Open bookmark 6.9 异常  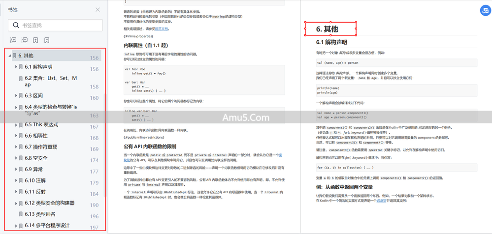[33, 169]
